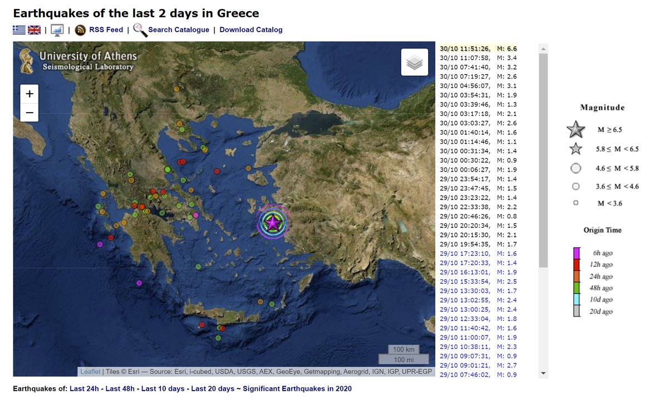The width and height of the screenshot is (668, 399).
Task: Open the map layers control
Action: click(x=415, y=62)
